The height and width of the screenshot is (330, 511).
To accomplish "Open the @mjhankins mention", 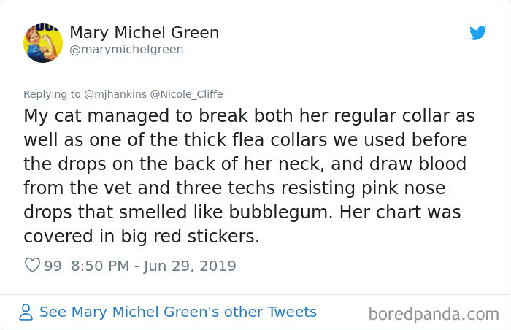I will 115,94.
